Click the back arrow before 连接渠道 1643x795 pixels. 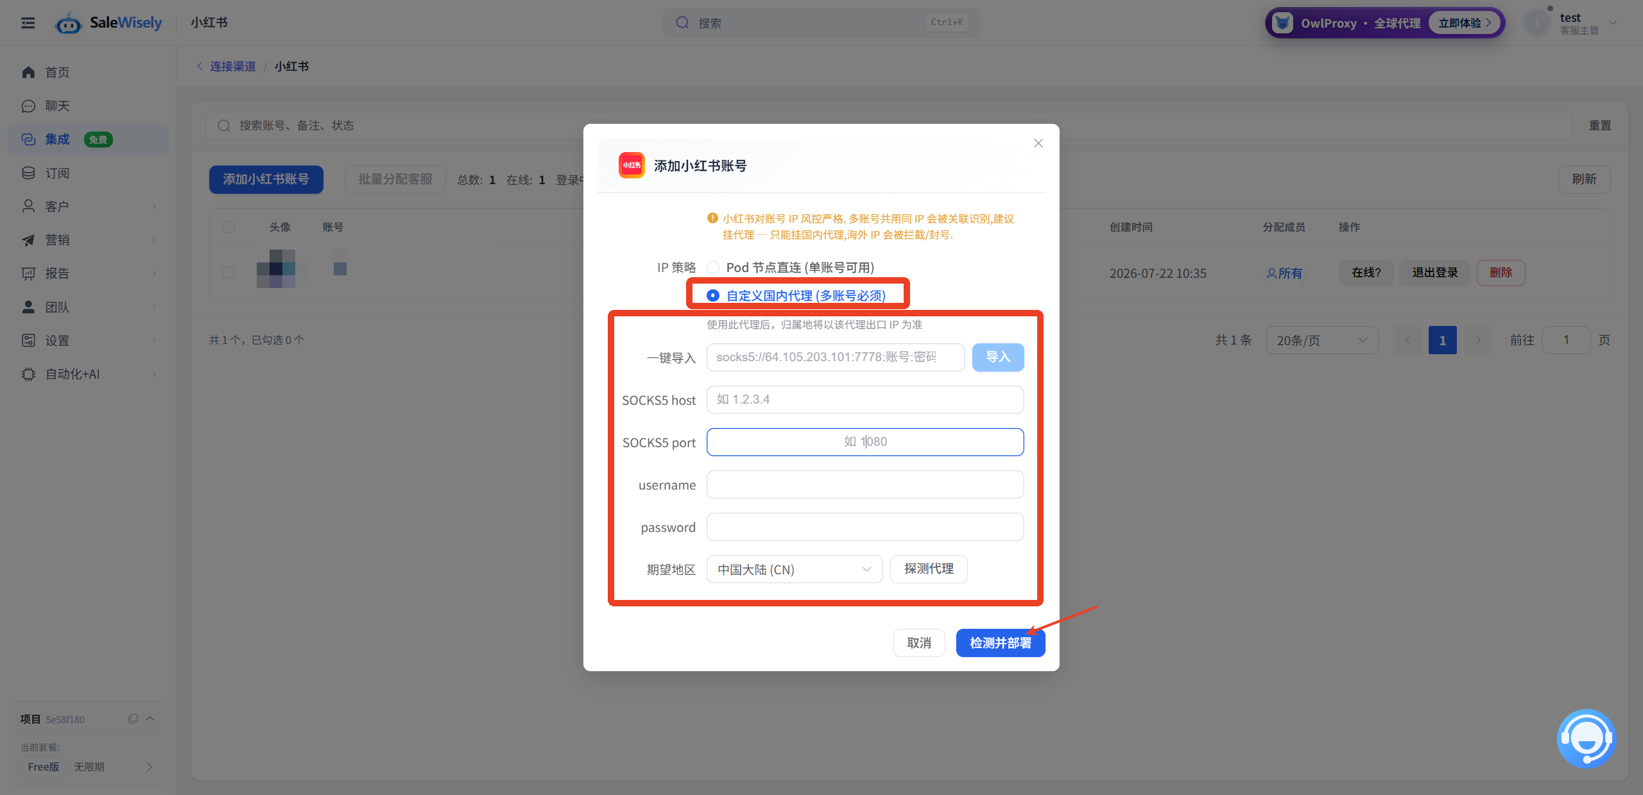tap(200, 66)
